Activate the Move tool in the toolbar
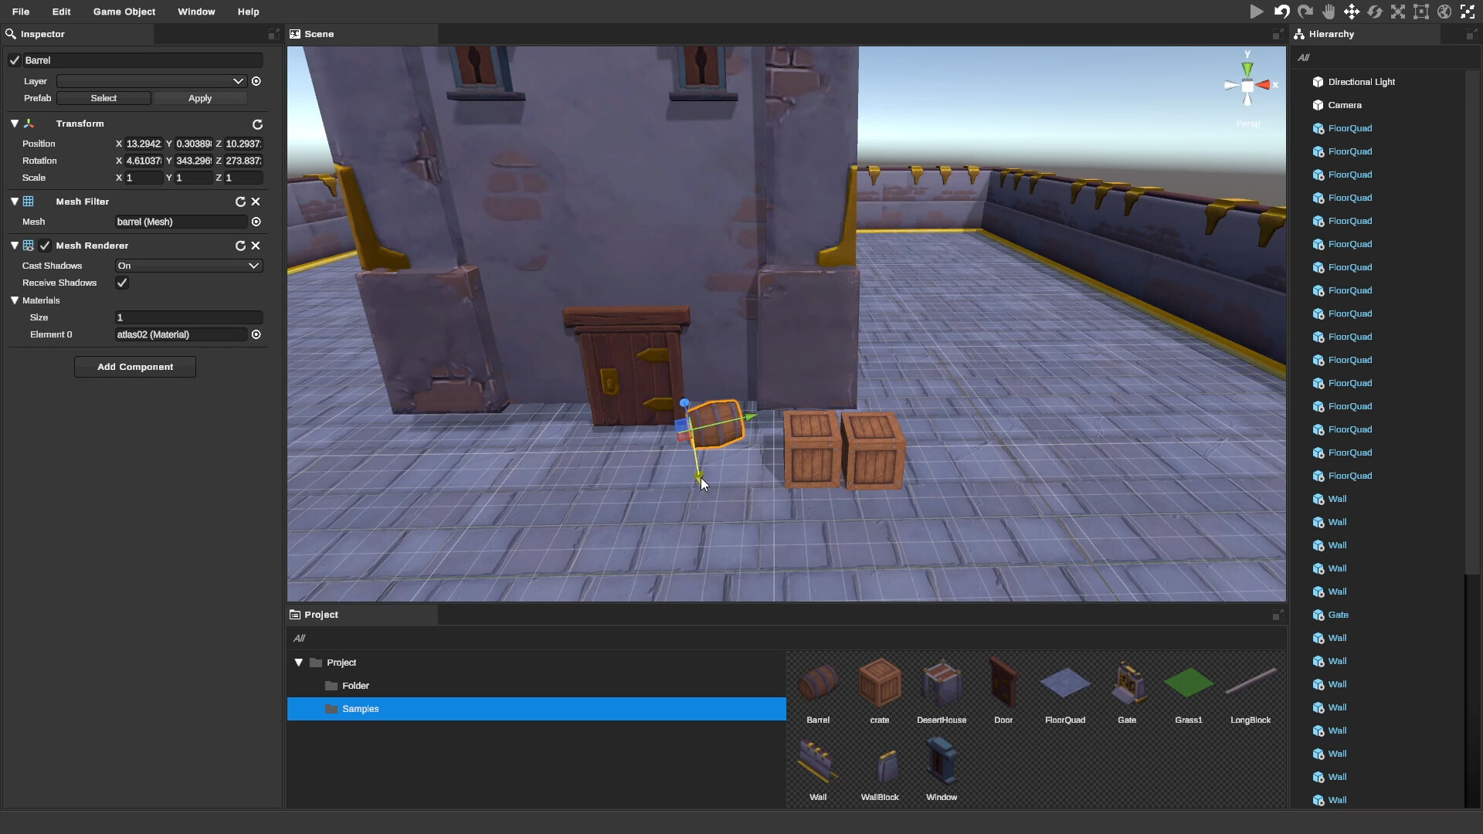The image size is (1483, 834). pos(1352,12)
